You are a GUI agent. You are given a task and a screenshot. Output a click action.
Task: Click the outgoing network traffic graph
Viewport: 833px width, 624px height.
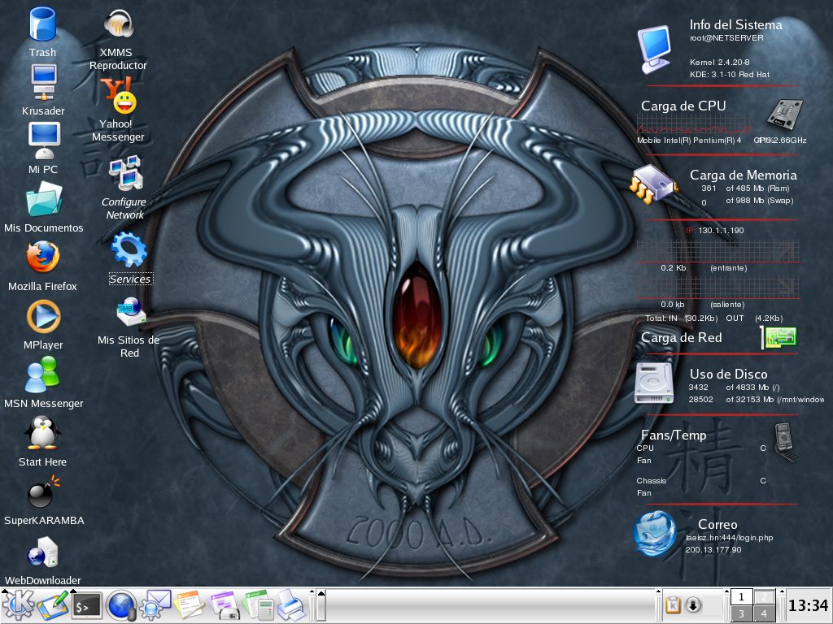pyautogui.click(x=717, y=287)
